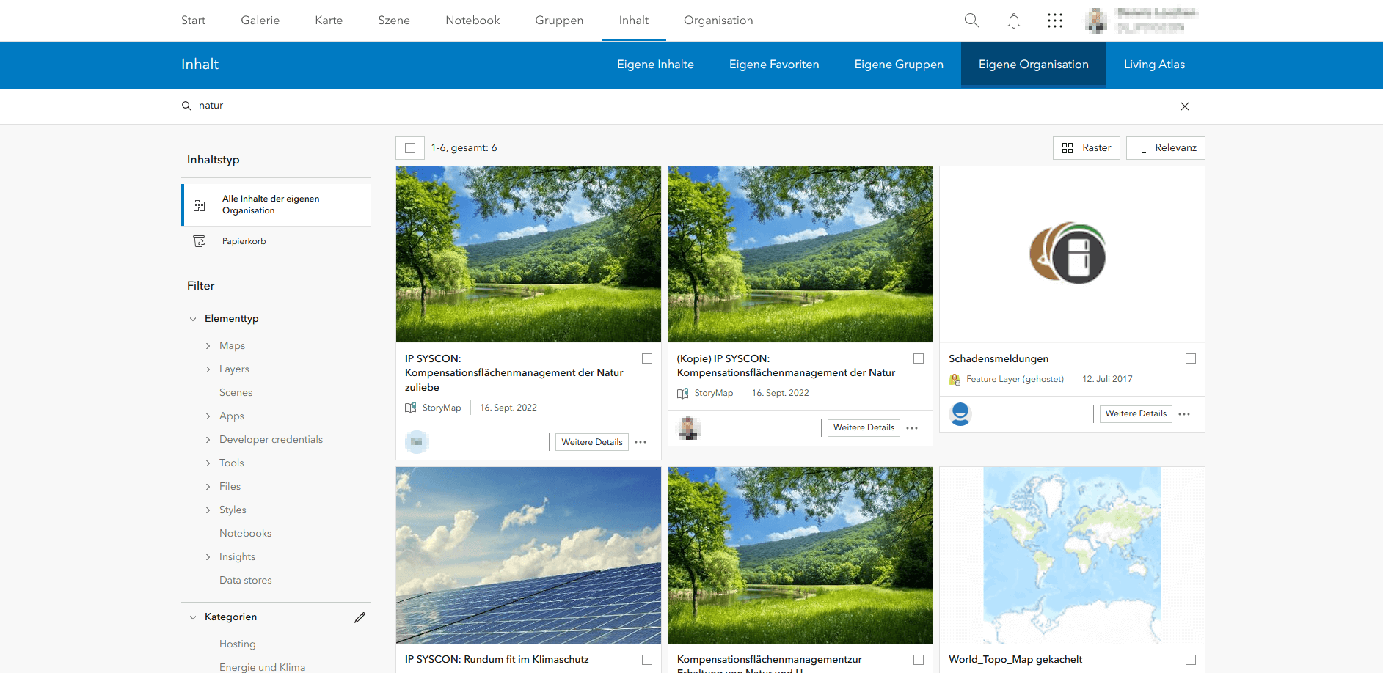
Task: Check the first IP SYSCON Natur zuliebe card
Action: coord(647,358)
